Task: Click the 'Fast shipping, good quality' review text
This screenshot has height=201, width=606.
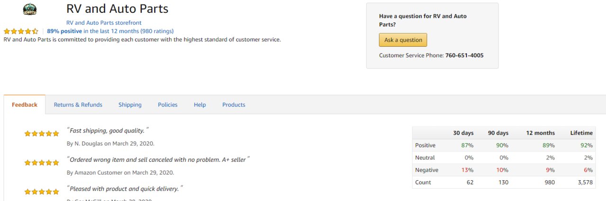Action: tap(108, 131)
